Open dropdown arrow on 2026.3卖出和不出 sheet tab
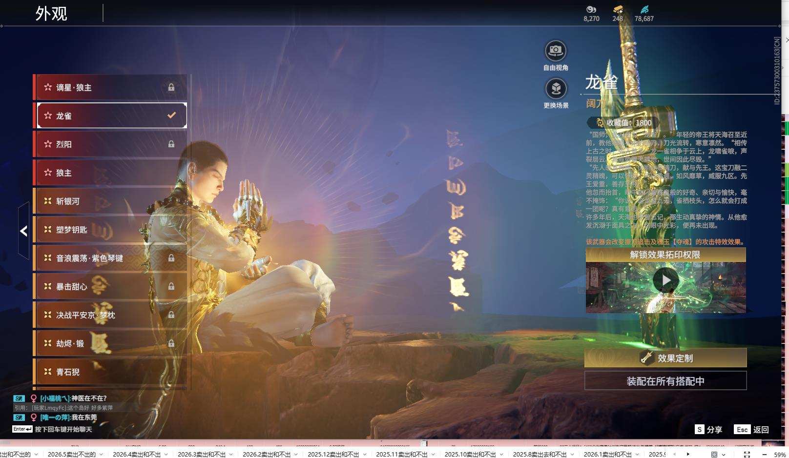This screenshot has height=458, width=789. 231,454
